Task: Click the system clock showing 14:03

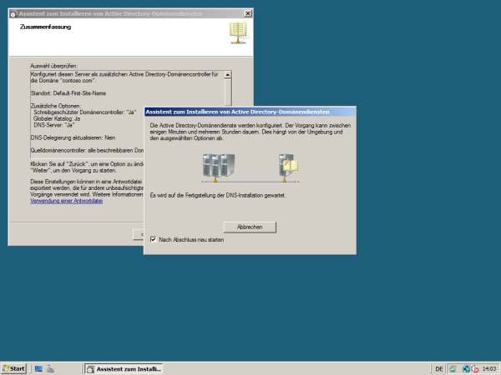Action: click(489, 369)
